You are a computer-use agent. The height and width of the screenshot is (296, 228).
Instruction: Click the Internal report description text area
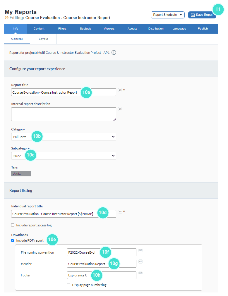click(64, 114)
